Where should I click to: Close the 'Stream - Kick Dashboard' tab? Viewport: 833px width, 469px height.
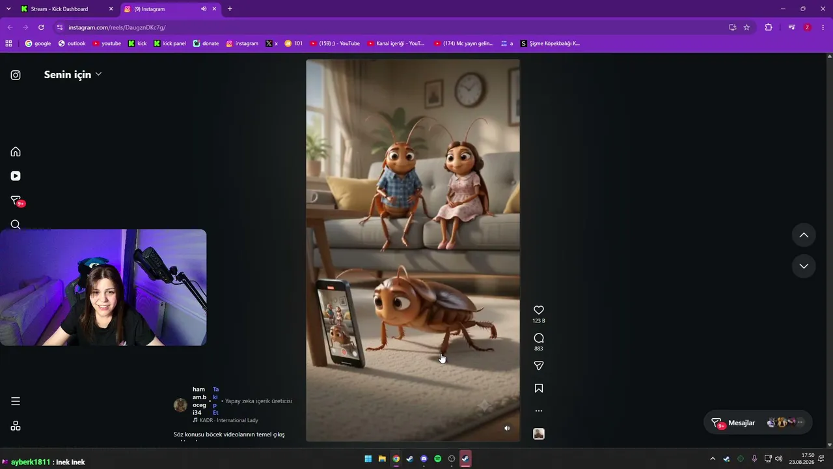(111, 9)
